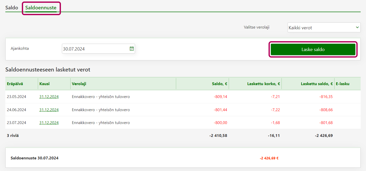The image size is (366, 171).
Task: Open the calendar date picker icon
Action: (x=132, y=49)
